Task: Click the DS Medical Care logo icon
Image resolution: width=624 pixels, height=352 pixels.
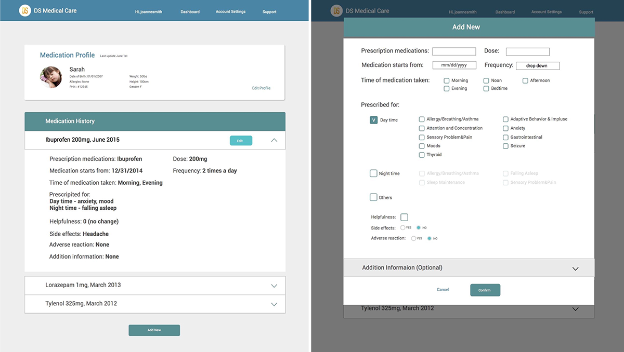Action: pos(24,11)
